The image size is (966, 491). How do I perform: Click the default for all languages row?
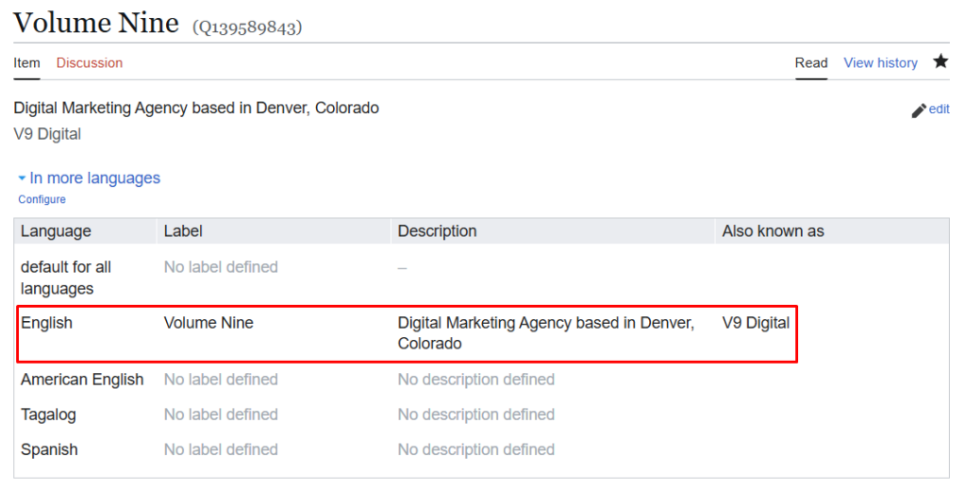coord(66,278)
